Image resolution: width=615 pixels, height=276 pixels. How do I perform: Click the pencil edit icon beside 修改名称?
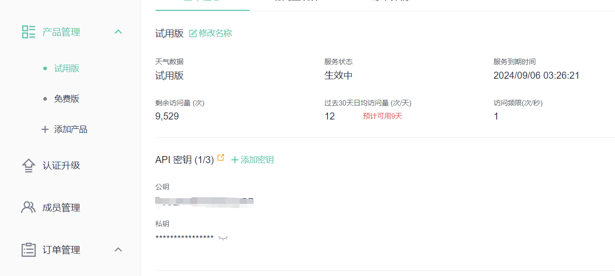[x=193, y=33]
